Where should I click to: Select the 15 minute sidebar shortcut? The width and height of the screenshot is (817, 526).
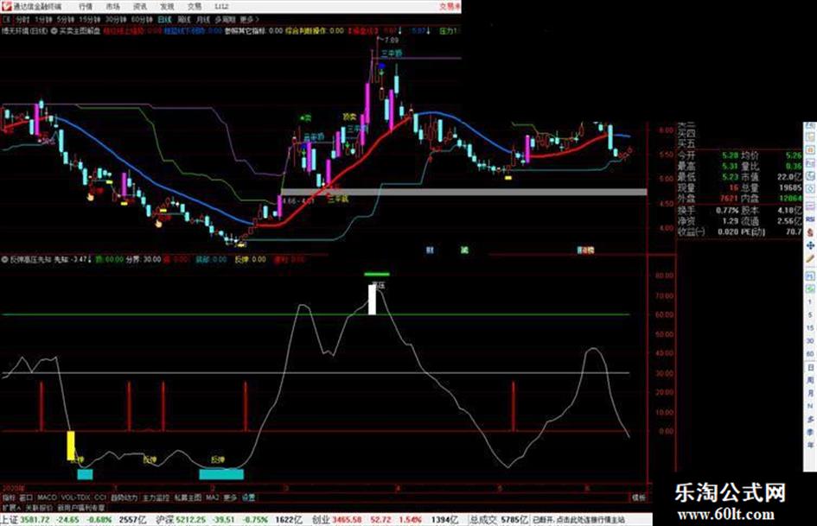(810, 328)
